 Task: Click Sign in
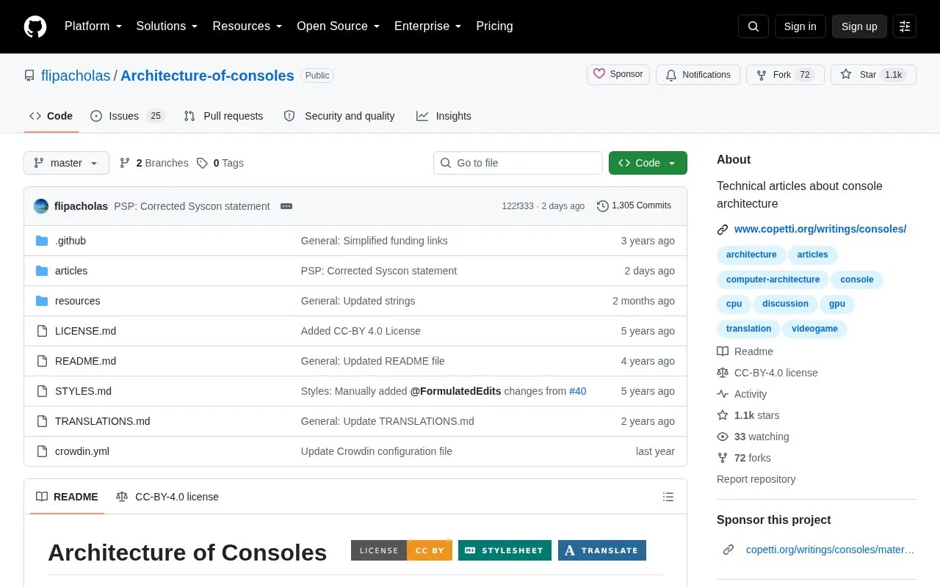(800, 26)
